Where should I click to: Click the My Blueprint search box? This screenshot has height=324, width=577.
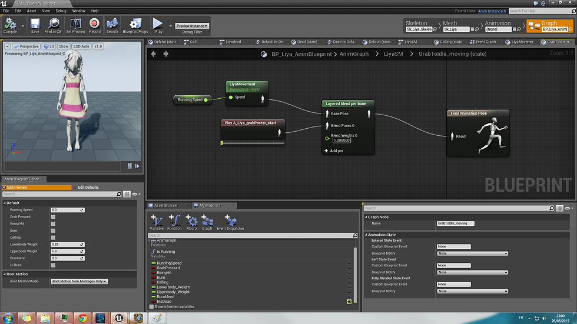[253, 235]
